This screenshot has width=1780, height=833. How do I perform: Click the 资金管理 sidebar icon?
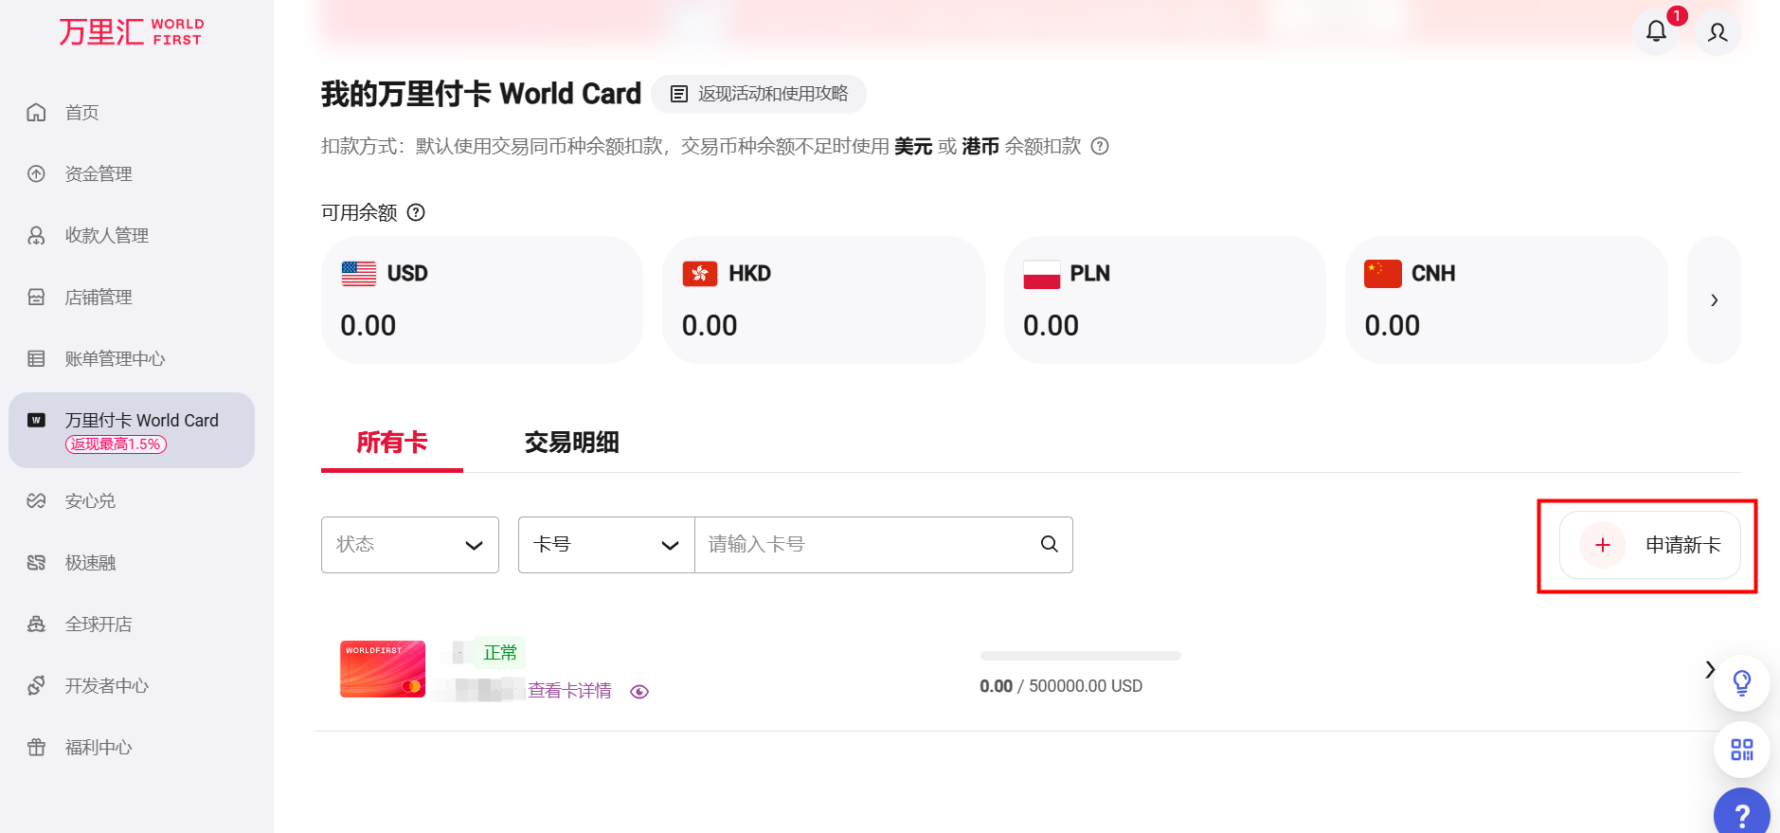point(36,173)
